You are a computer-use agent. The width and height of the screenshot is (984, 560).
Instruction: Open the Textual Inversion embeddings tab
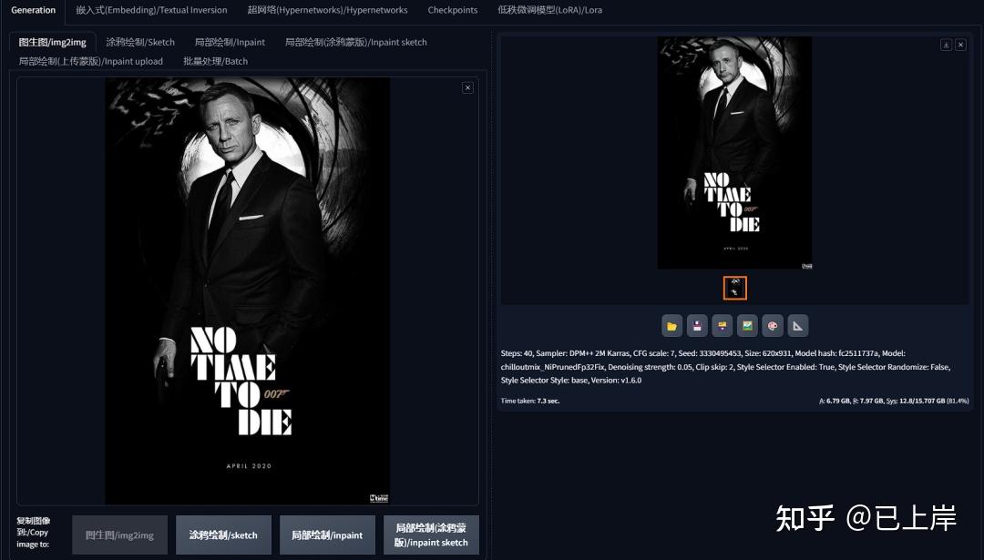[x=151, y=10]
